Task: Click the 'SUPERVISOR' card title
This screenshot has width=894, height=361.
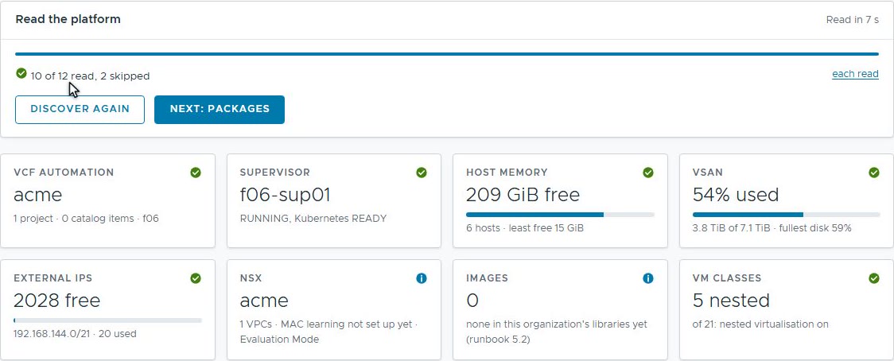Action: (x=275, y=173)
